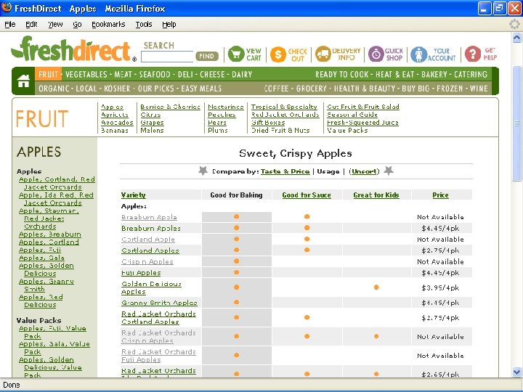Compare by Taste & Price link

[x=285, y=171]
